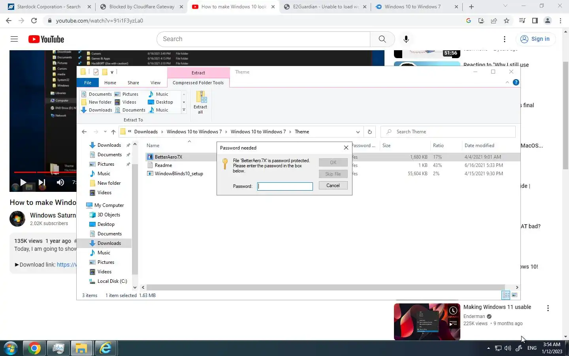Select the Readme file
The width and height of the screenshot is (569, 356).
(x=163, y=165)
